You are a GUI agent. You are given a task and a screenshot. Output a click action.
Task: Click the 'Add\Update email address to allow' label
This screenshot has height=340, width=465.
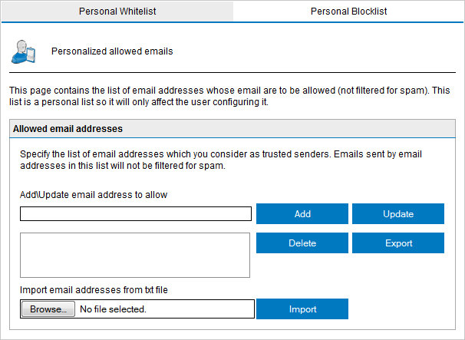[94, 195]
